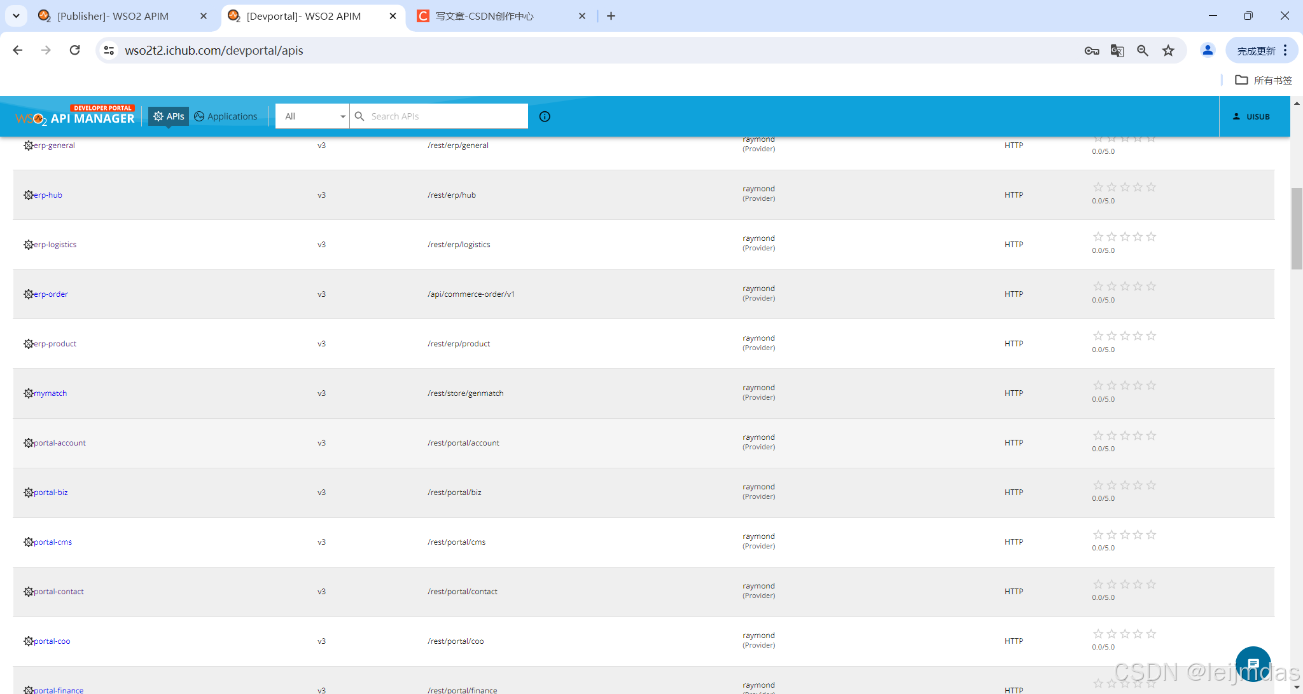Switch to the [Publisher]- WSO2 APIM tab
The width and height of the screenshot is (1303, 694).
113,16
